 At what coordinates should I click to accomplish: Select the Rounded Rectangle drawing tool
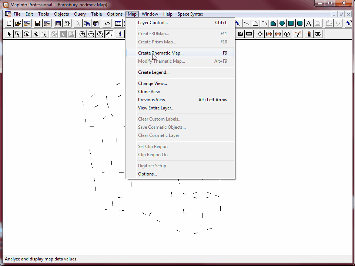[x=300, y=23]
